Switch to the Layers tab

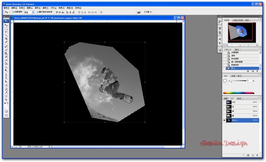pos(226,98)
